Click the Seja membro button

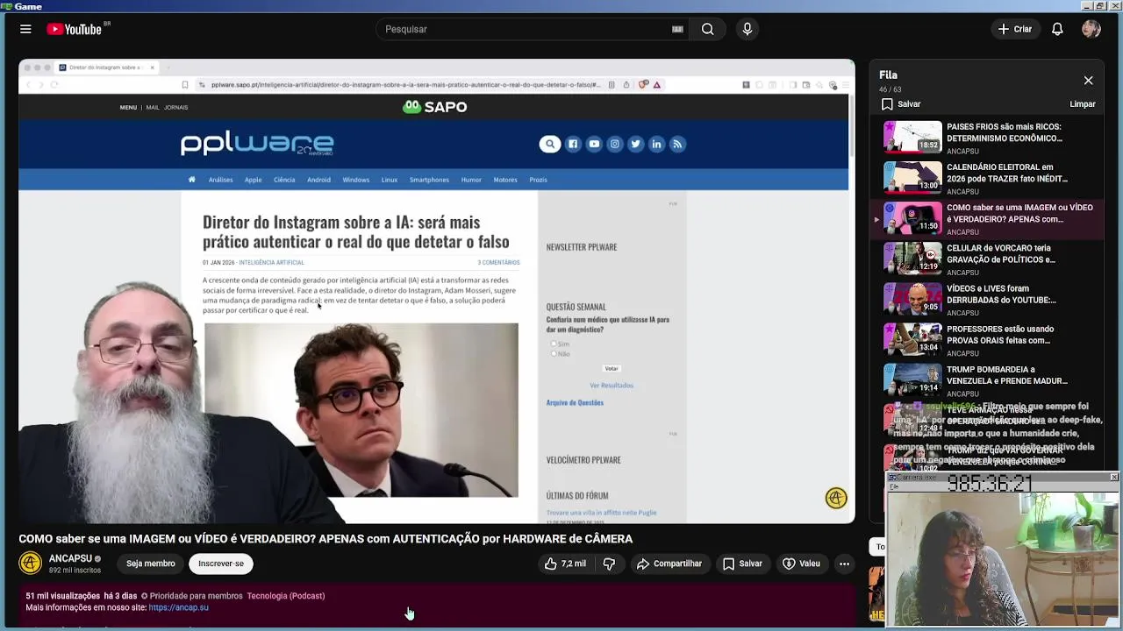pos(150,564)
